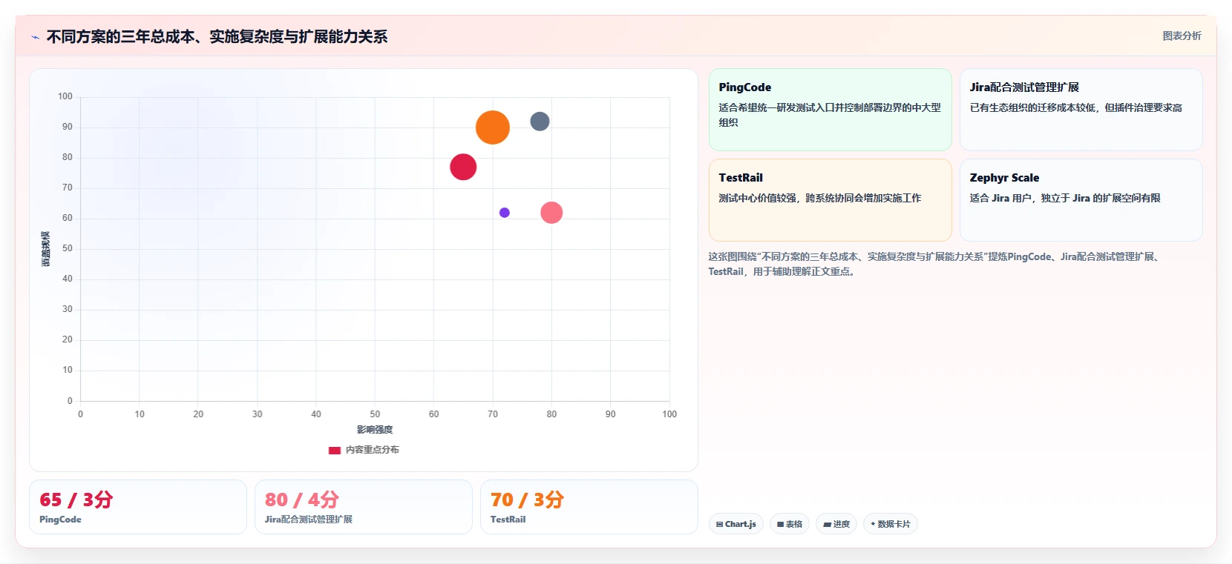Click TestRail card text 测试中心价值较强
The image size is (1232, 564).
click(x=820, y=198)
